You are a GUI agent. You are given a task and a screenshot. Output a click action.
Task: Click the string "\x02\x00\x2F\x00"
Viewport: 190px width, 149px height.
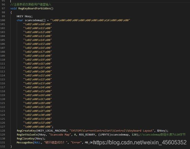coord(38,111)
